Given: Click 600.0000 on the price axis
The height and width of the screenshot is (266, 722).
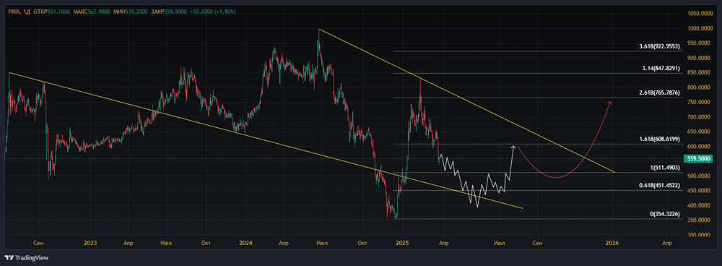Looking at the screenshot, I should [x=698, y=147].
